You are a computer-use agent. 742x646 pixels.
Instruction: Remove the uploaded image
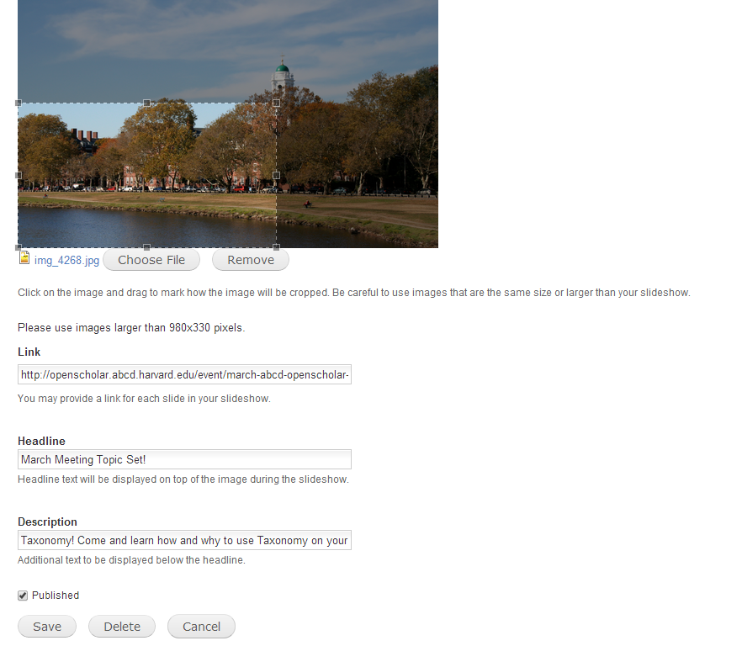(x=251, y=260)
